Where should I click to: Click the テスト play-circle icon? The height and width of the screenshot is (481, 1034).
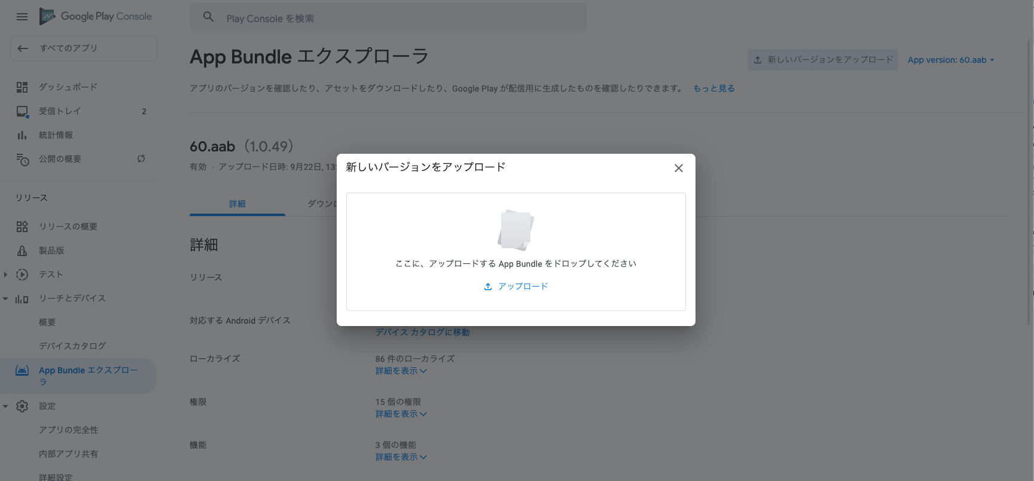[22, 275]
